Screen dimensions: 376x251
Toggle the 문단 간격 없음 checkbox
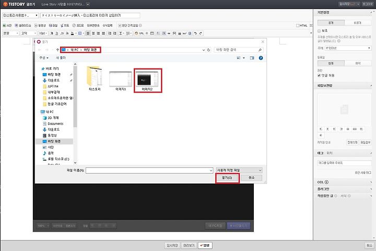pos(120,26)
